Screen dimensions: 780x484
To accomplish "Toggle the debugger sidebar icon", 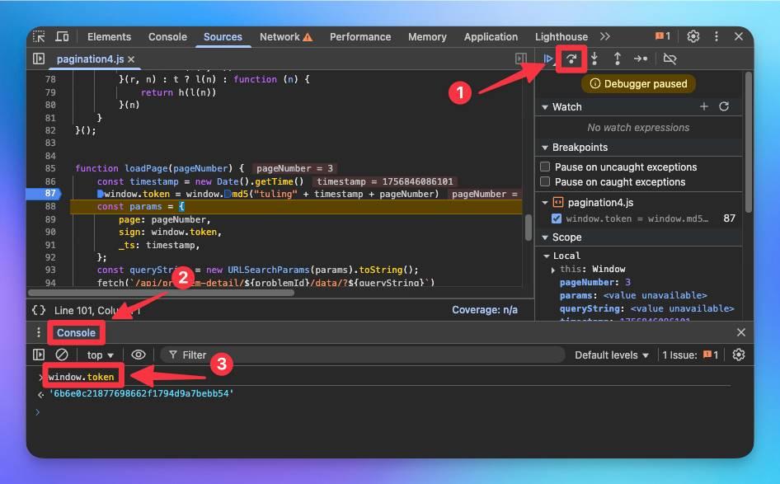I will click(521, 59).
